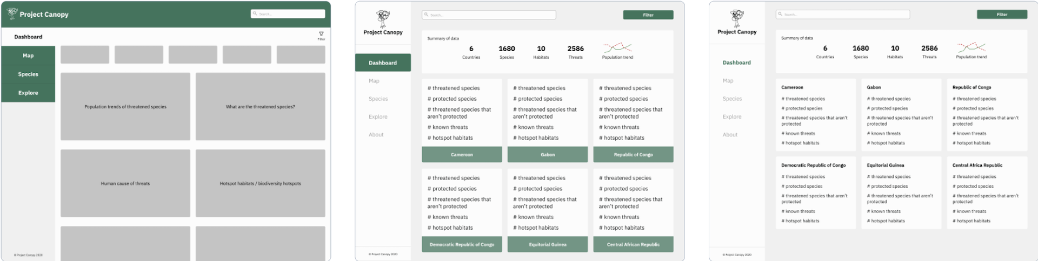1038x261 pixels.
Task: Open the Population trends of threatened species card
Action: click(125, 107)
